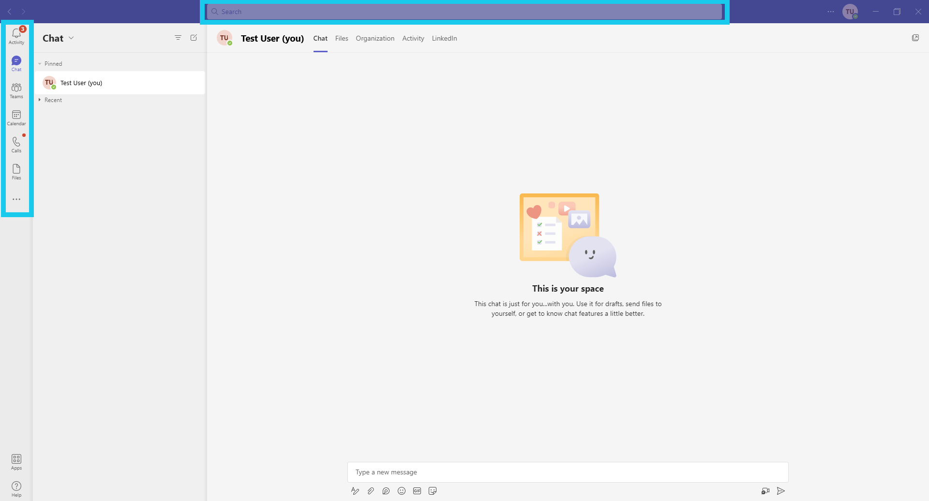Switch to the LinkedIn tab
The image size is (929, 501).
pos(444,38)
